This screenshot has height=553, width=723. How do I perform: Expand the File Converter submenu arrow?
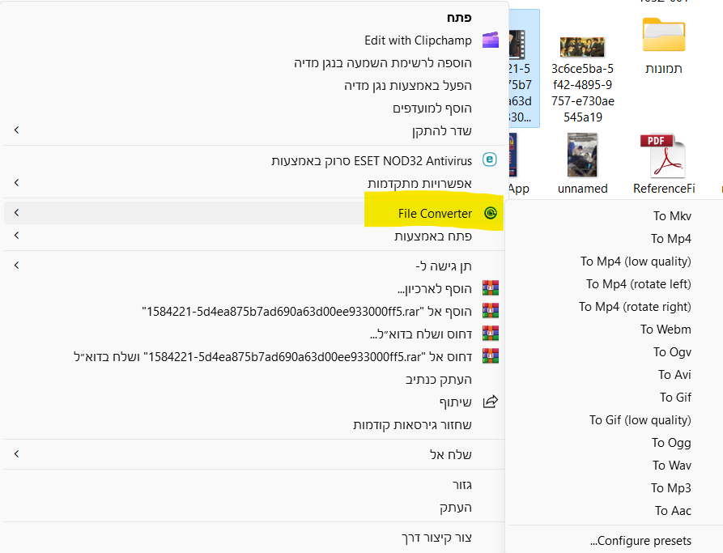[x=17, y=213]
